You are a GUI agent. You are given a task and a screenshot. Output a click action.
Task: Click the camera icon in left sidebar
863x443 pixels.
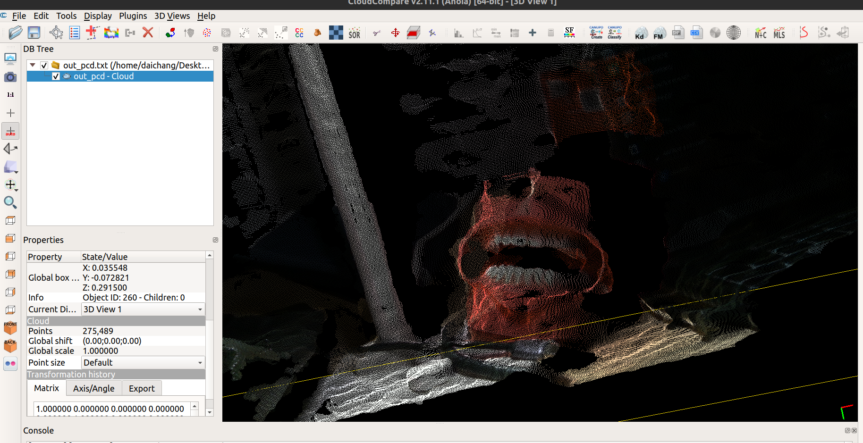click(x=10, y=77)
